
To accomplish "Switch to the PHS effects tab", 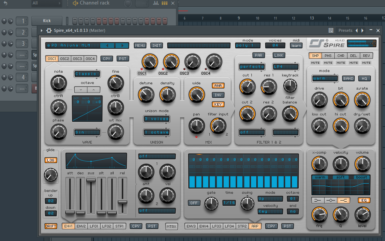I will [328, 55].
